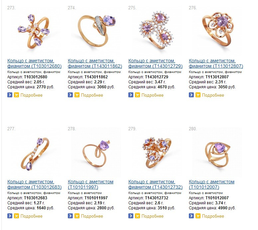The width and height of the screenshot is (258, 230).
Task: Click blue arrow icon under ring T143012729
Action: 131,95
